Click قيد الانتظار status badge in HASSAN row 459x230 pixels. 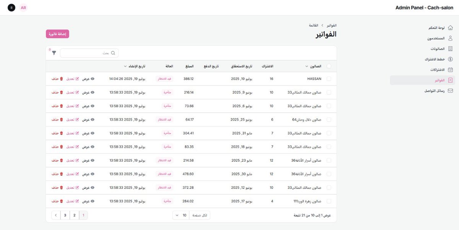(164, 79)
